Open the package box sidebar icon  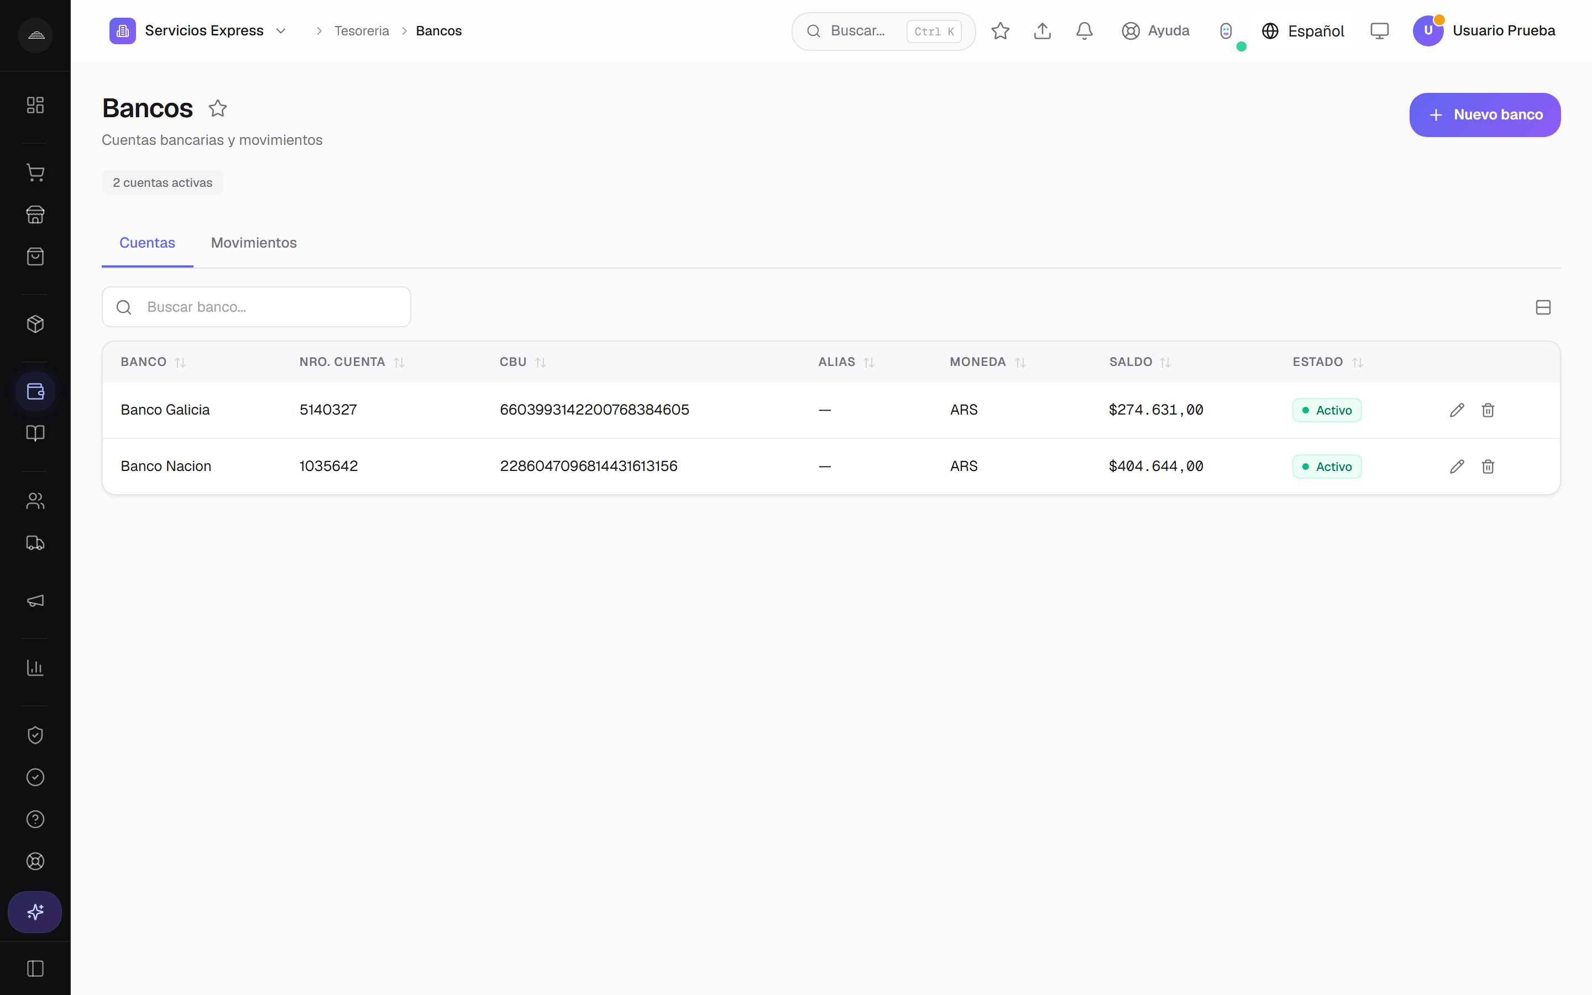(x=35, y=324)
